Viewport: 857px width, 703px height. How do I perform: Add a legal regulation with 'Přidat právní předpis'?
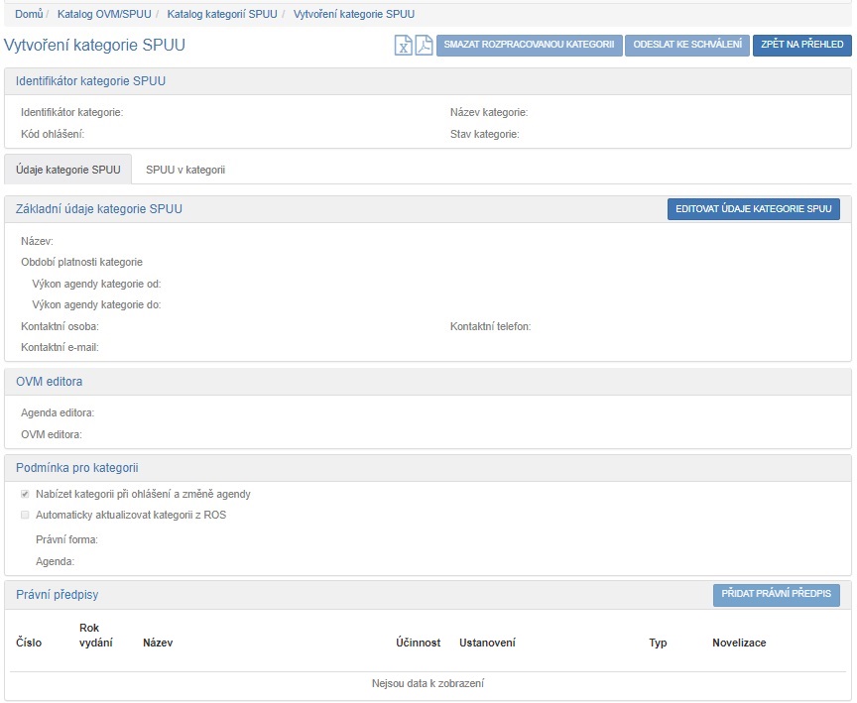pos(776,594)
